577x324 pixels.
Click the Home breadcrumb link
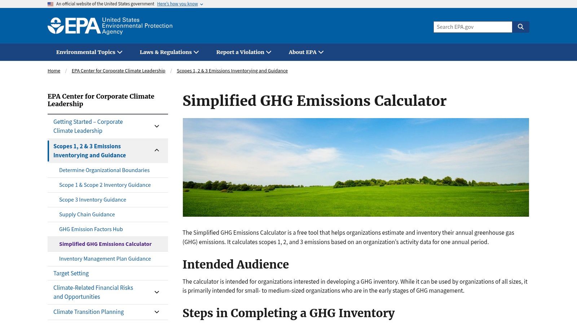tap(54, 71)
